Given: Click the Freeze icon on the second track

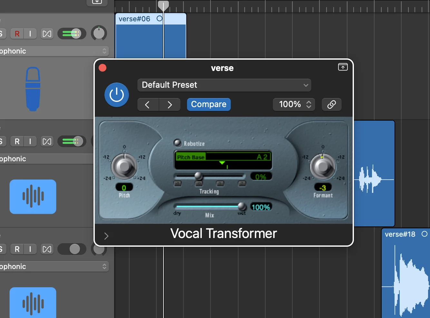Looking at the screenshot, I should click(47, 141).
